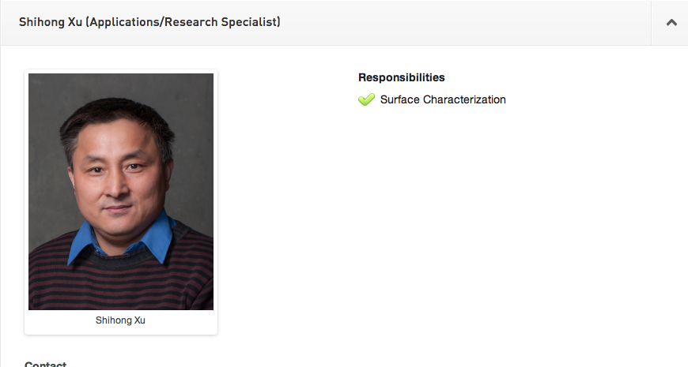Click the "Shihong Xu" caption under the photo
Screen dimensions: 688x367
tap(120, 320)
